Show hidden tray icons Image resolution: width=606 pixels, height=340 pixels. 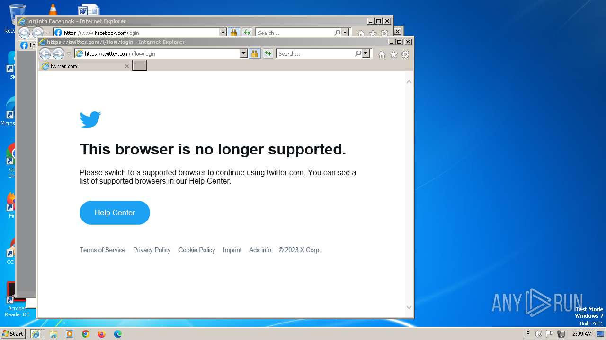(528, 334)
